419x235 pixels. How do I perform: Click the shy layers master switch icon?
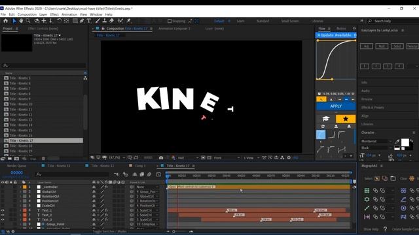(135, 174)
